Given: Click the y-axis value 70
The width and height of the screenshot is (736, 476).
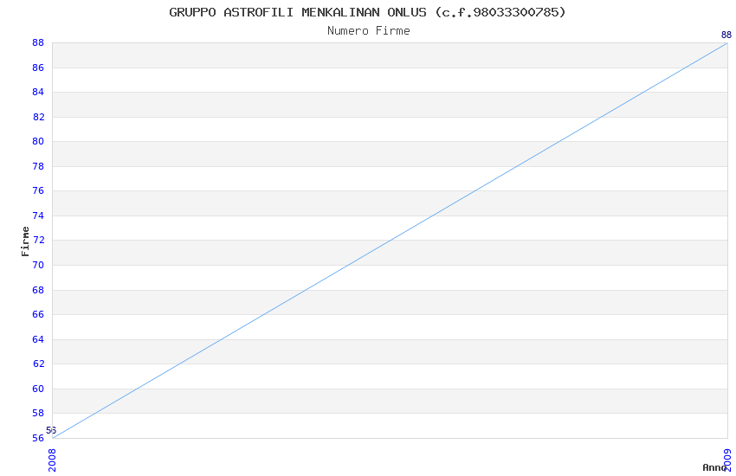Looking at the screenshot, I should [x=38, y=265].
